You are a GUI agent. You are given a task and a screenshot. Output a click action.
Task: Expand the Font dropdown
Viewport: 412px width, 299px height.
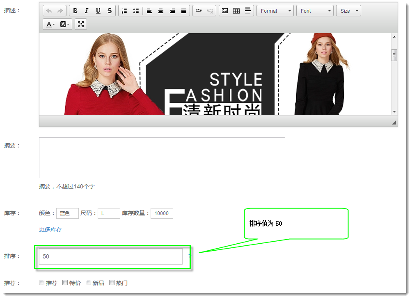(x=315, y=11)
